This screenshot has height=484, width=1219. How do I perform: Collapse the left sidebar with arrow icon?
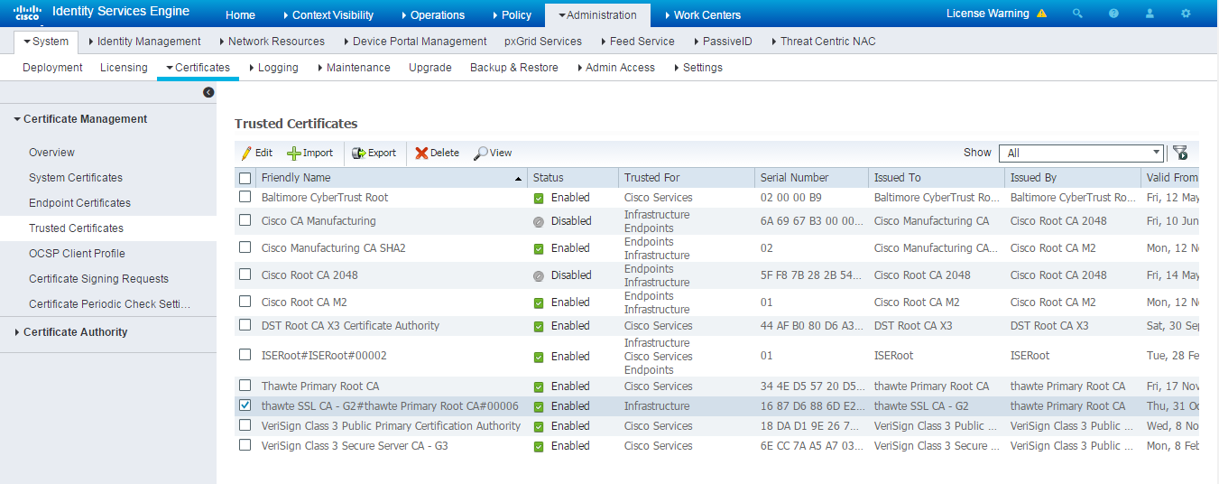point(208,92)
